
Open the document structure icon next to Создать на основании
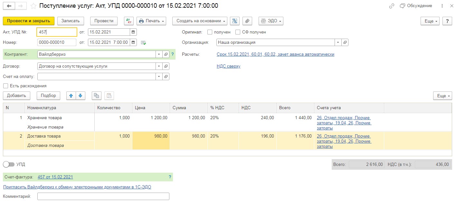tap(235, 21)
